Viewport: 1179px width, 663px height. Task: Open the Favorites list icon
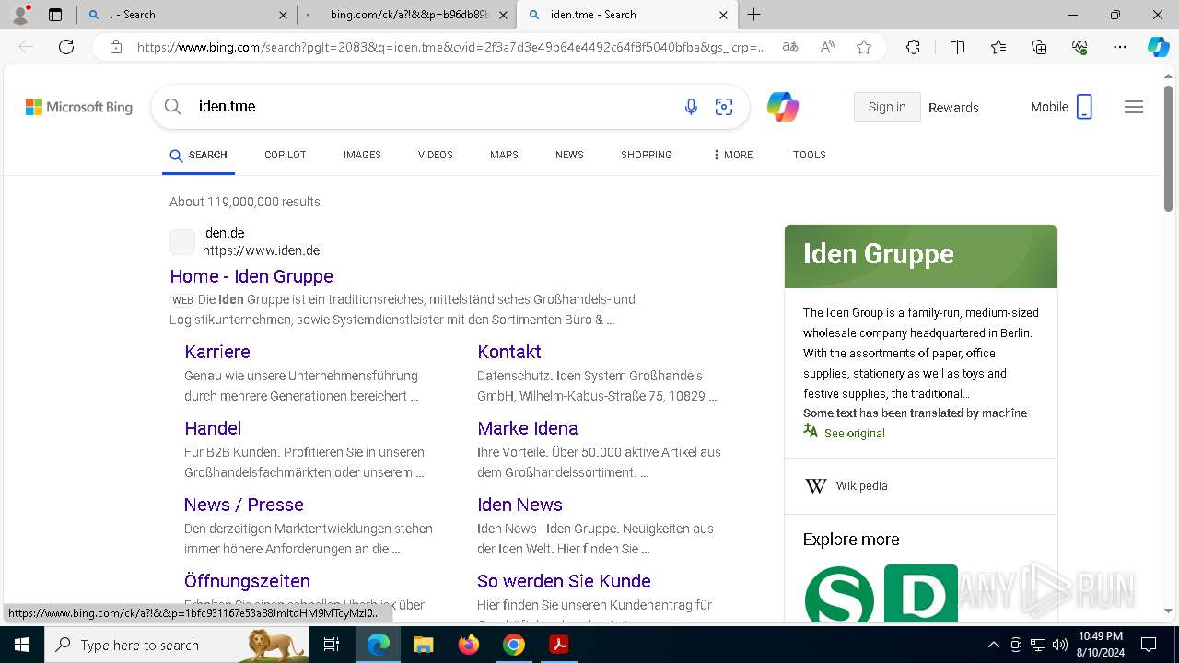coord(998,47)
